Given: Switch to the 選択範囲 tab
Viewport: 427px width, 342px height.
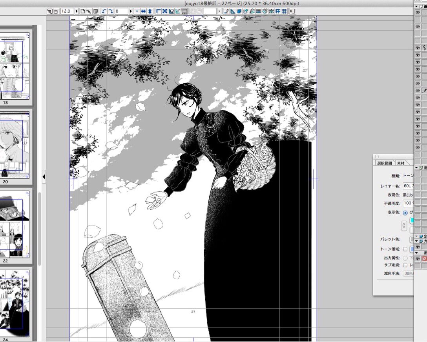Looking at the screenshot, I should click(384, 163).
